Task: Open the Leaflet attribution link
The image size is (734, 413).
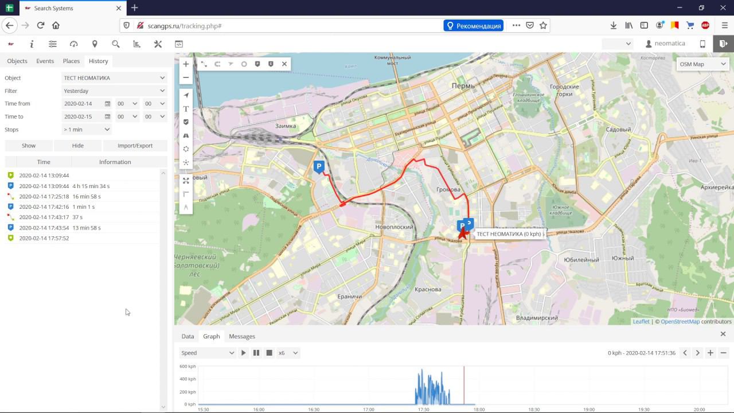Action: click(641, 321)
